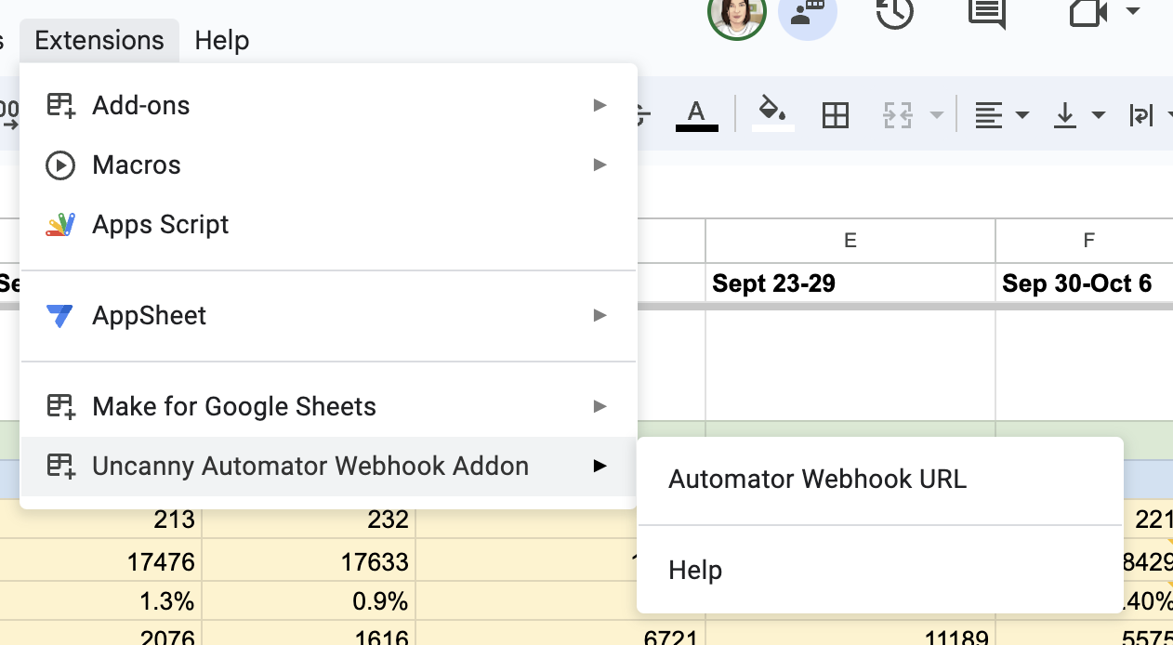
Task: Open the text wrapping icon
Action: pyautogui.click(x=1140, y=115)
